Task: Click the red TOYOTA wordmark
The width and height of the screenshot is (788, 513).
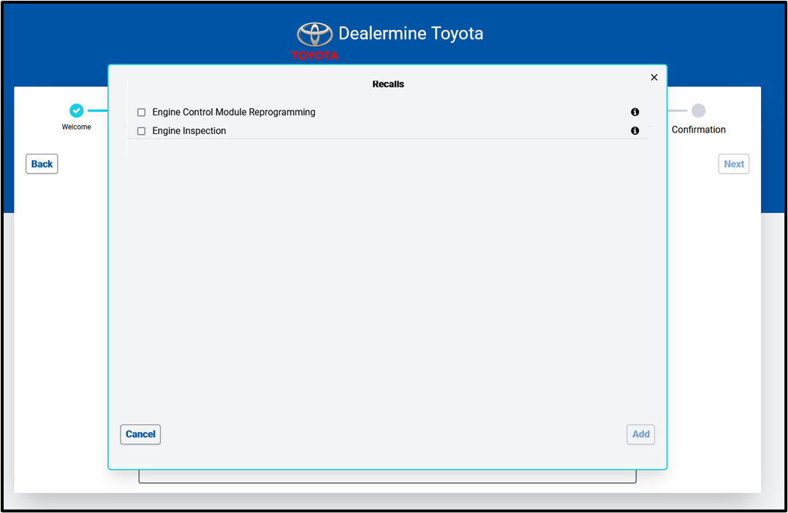Action: coord(314,56)
